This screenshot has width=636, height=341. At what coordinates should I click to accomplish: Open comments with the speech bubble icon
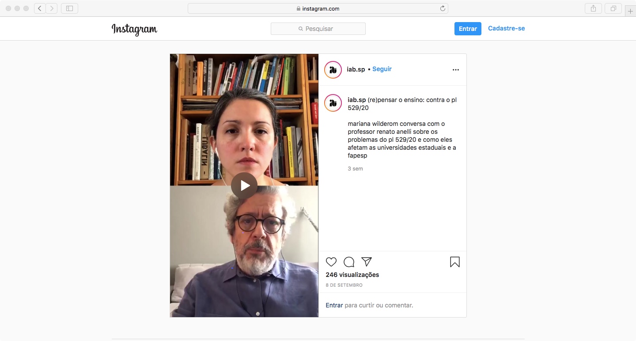pyautogui.click(x=349, y=262)
